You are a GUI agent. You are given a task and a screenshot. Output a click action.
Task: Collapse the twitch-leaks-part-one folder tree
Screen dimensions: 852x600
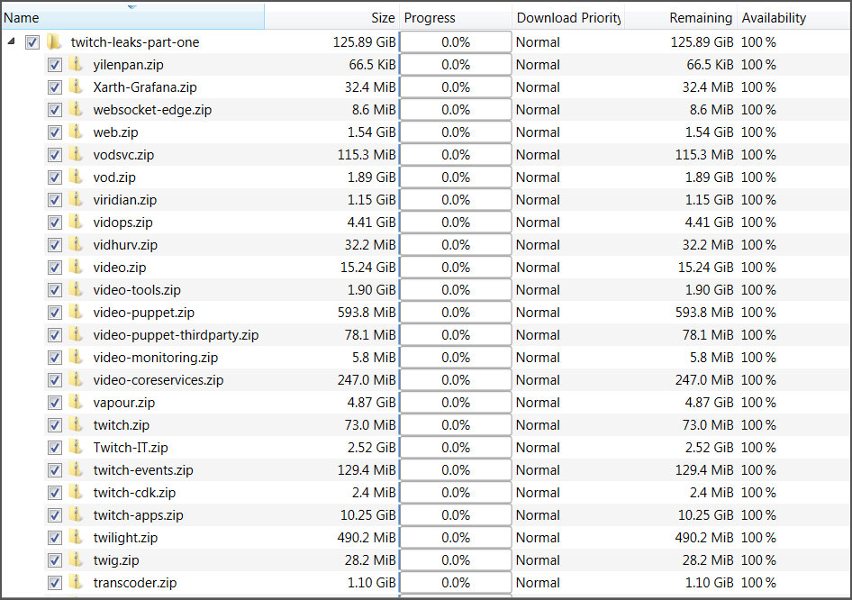click(12, 41)
